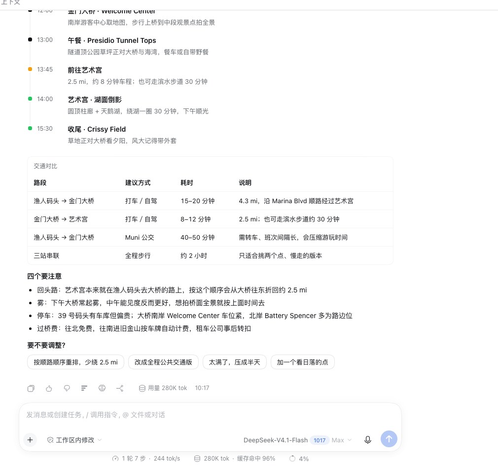The width and height of the screenshot is (498, 466).
Task: Click the 四个要注意 heading
Action: 44,276
